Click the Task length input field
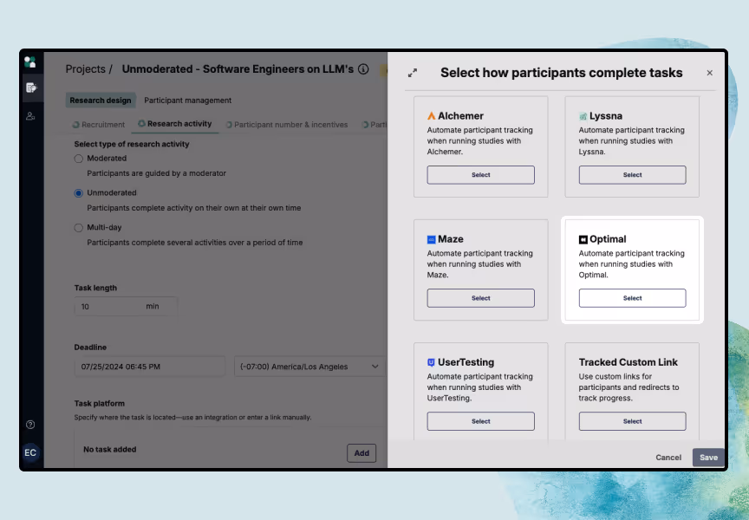 pos(126,307)
